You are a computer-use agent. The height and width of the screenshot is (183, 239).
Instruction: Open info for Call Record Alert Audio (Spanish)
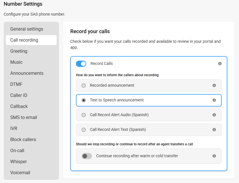[x=214, y=115]
